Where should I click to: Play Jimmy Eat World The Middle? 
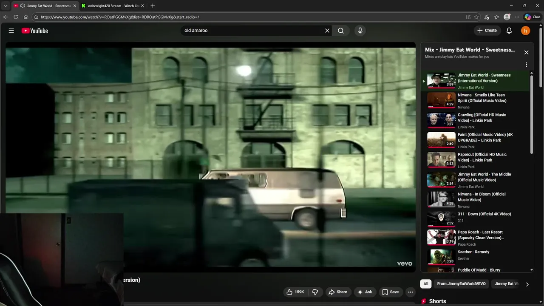pos(475,180)
